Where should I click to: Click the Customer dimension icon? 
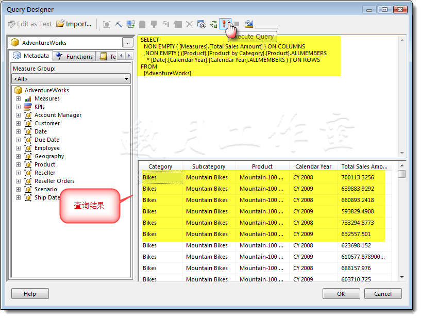pos(28,123)
